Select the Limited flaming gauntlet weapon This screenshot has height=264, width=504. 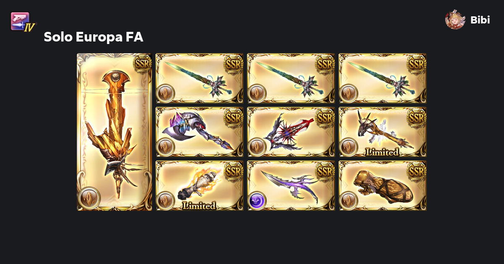(199, 186)
